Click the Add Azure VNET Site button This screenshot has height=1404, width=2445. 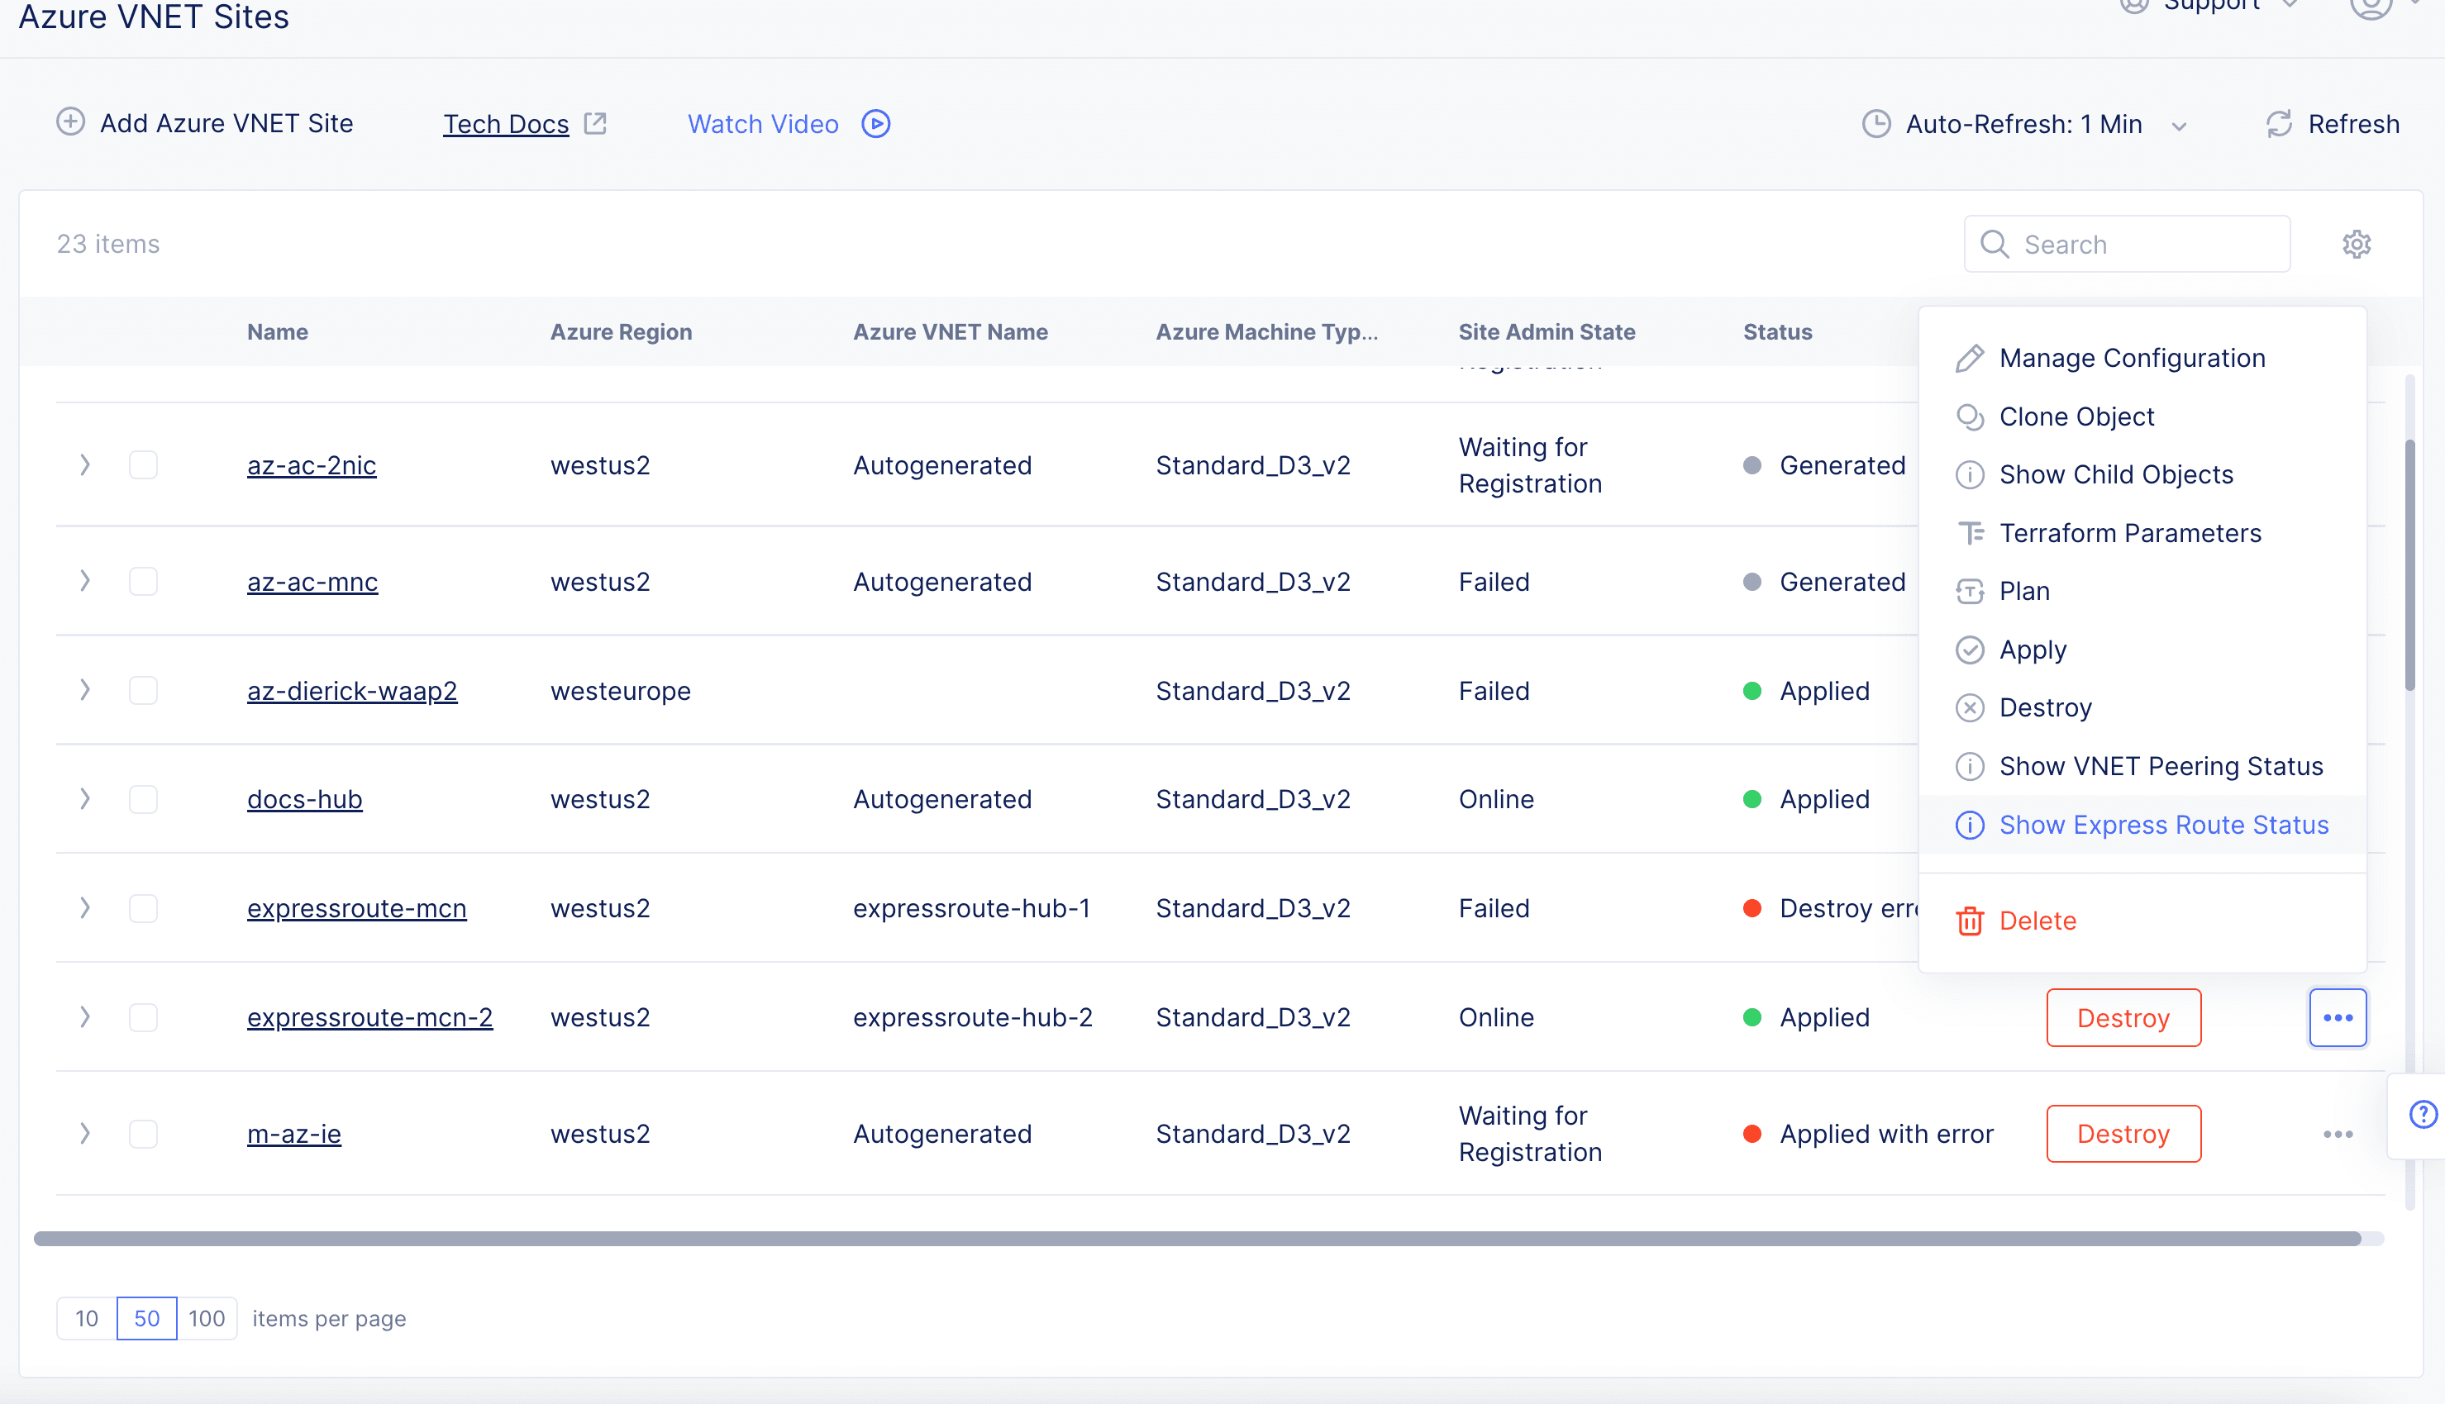(x=204, y=123)
